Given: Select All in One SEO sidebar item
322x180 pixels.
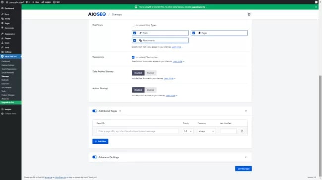Looking at the screenshot, I should (x=11, y=56).
